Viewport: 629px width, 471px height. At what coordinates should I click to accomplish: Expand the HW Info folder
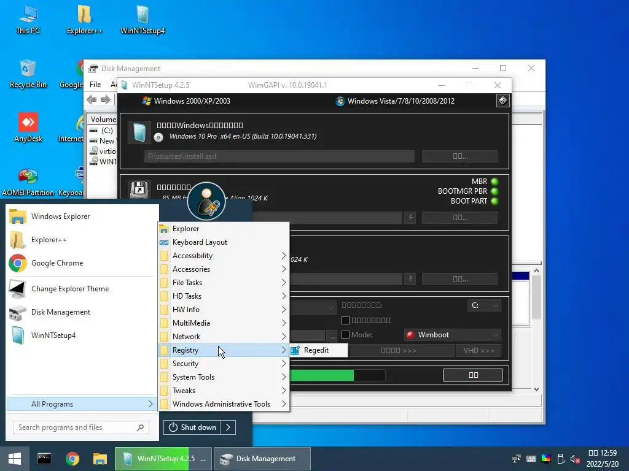click(x=224, y=310)
